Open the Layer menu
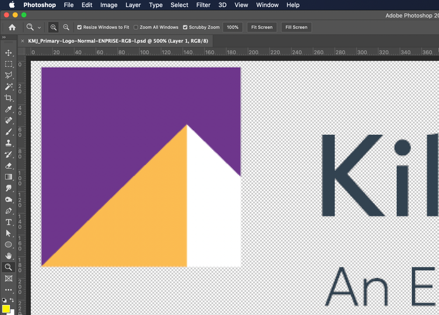Screen dimensions: 439x315 point(133,5)
